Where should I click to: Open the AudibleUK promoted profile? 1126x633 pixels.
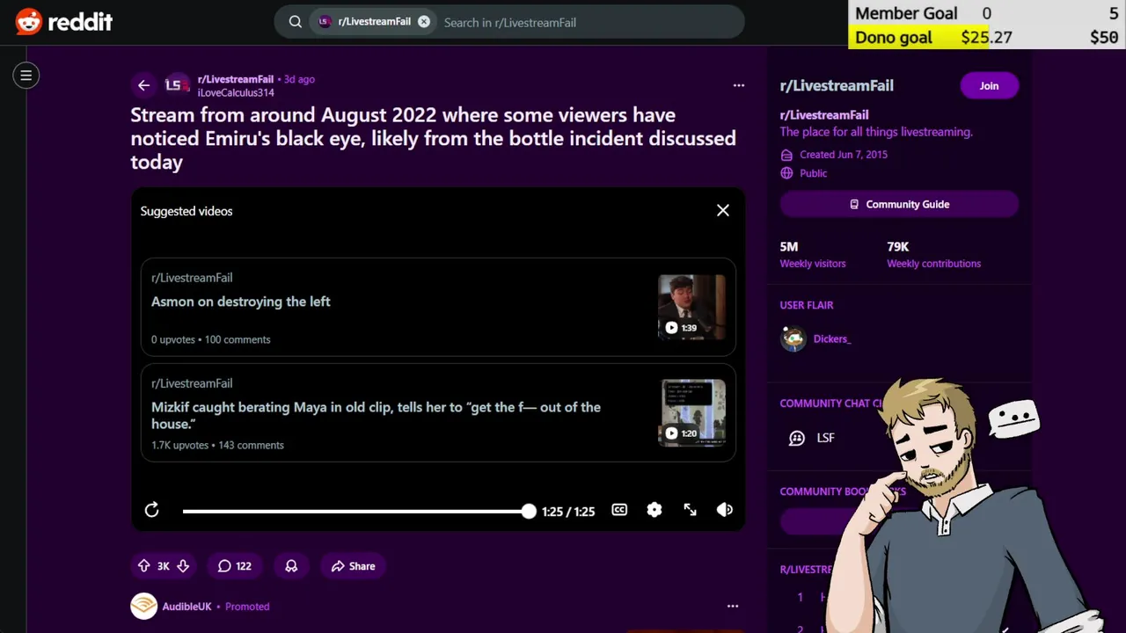(x=186, y=607)
